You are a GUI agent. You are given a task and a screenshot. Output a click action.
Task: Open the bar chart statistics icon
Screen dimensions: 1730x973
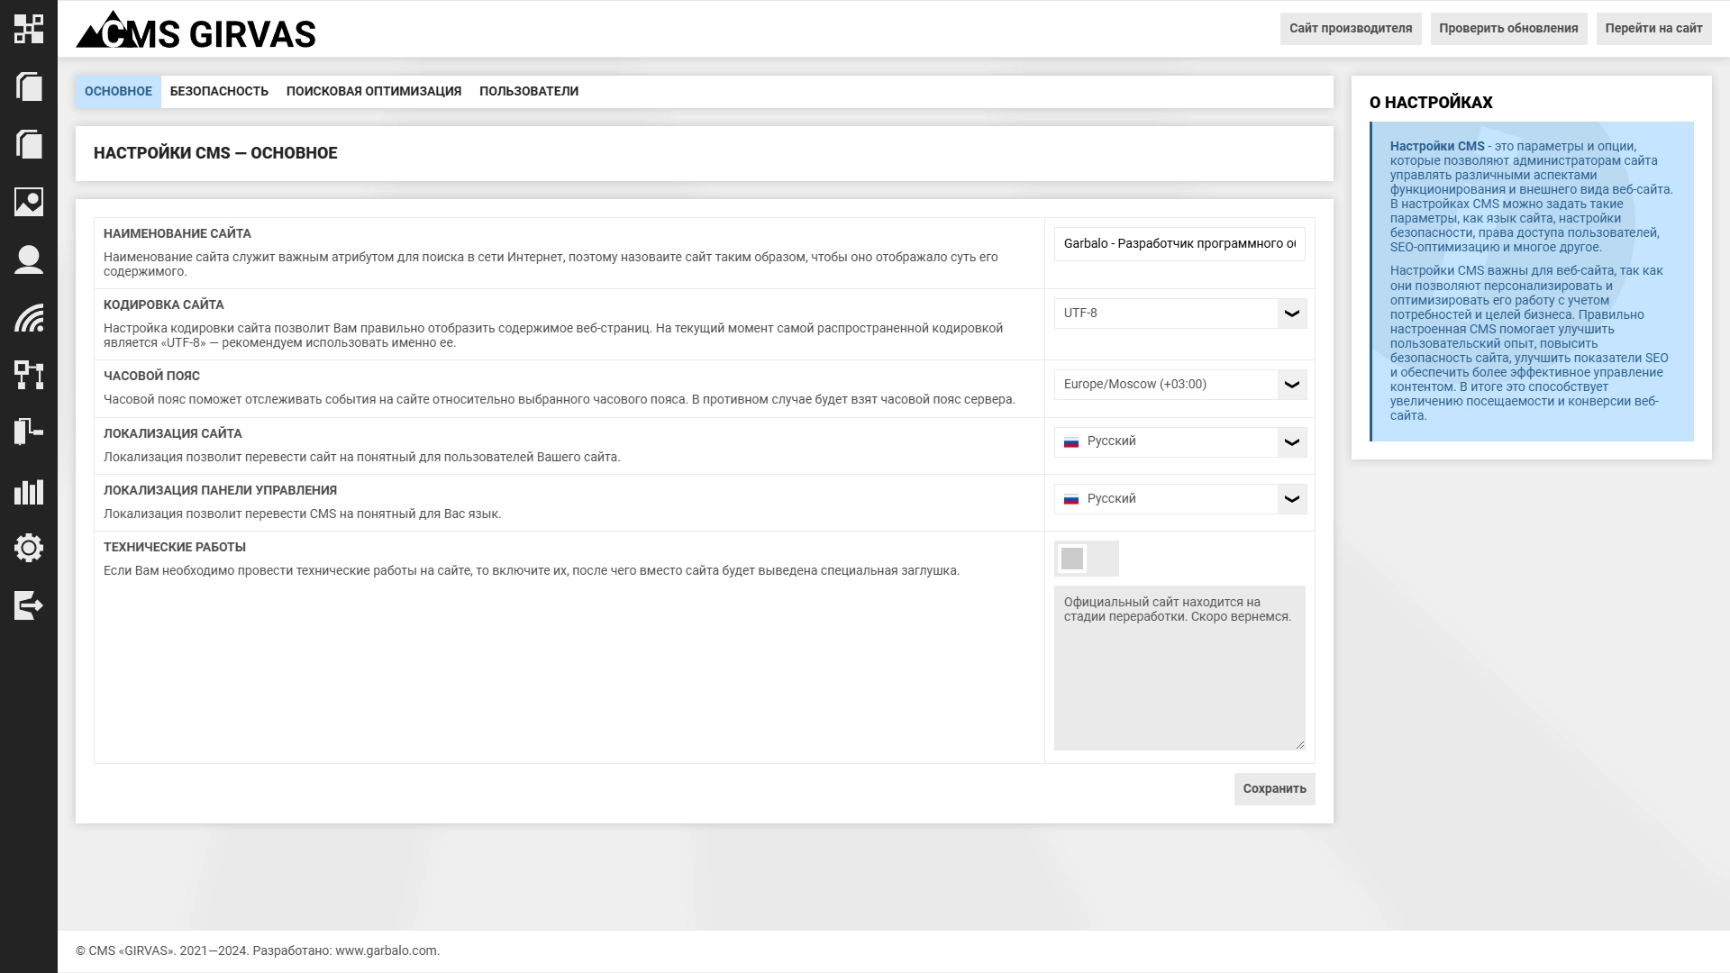(x=29, y=491)
